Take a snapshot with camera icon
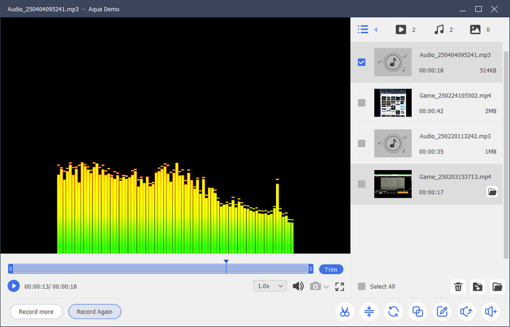 click(315, 286)
